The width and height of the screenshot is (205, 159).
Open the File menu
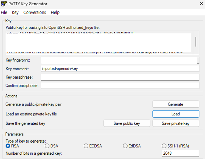(x=4, y=12)
